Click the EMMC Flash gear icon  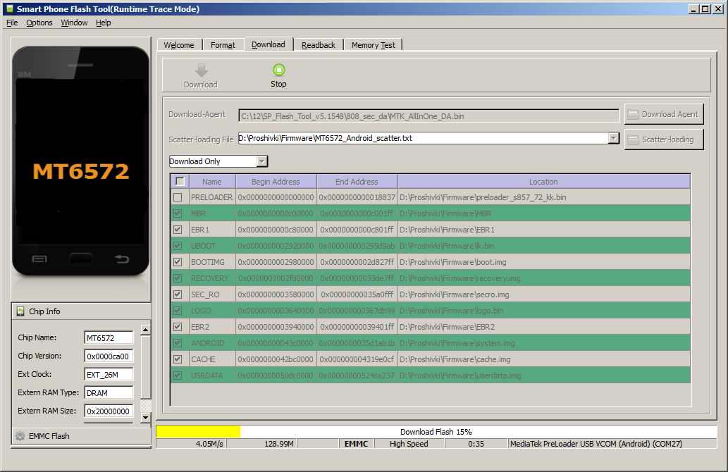point(20,436)
